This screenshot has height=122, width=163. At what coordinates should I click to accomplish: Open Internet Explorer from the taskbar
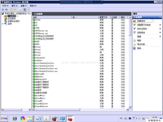(15, 118)
